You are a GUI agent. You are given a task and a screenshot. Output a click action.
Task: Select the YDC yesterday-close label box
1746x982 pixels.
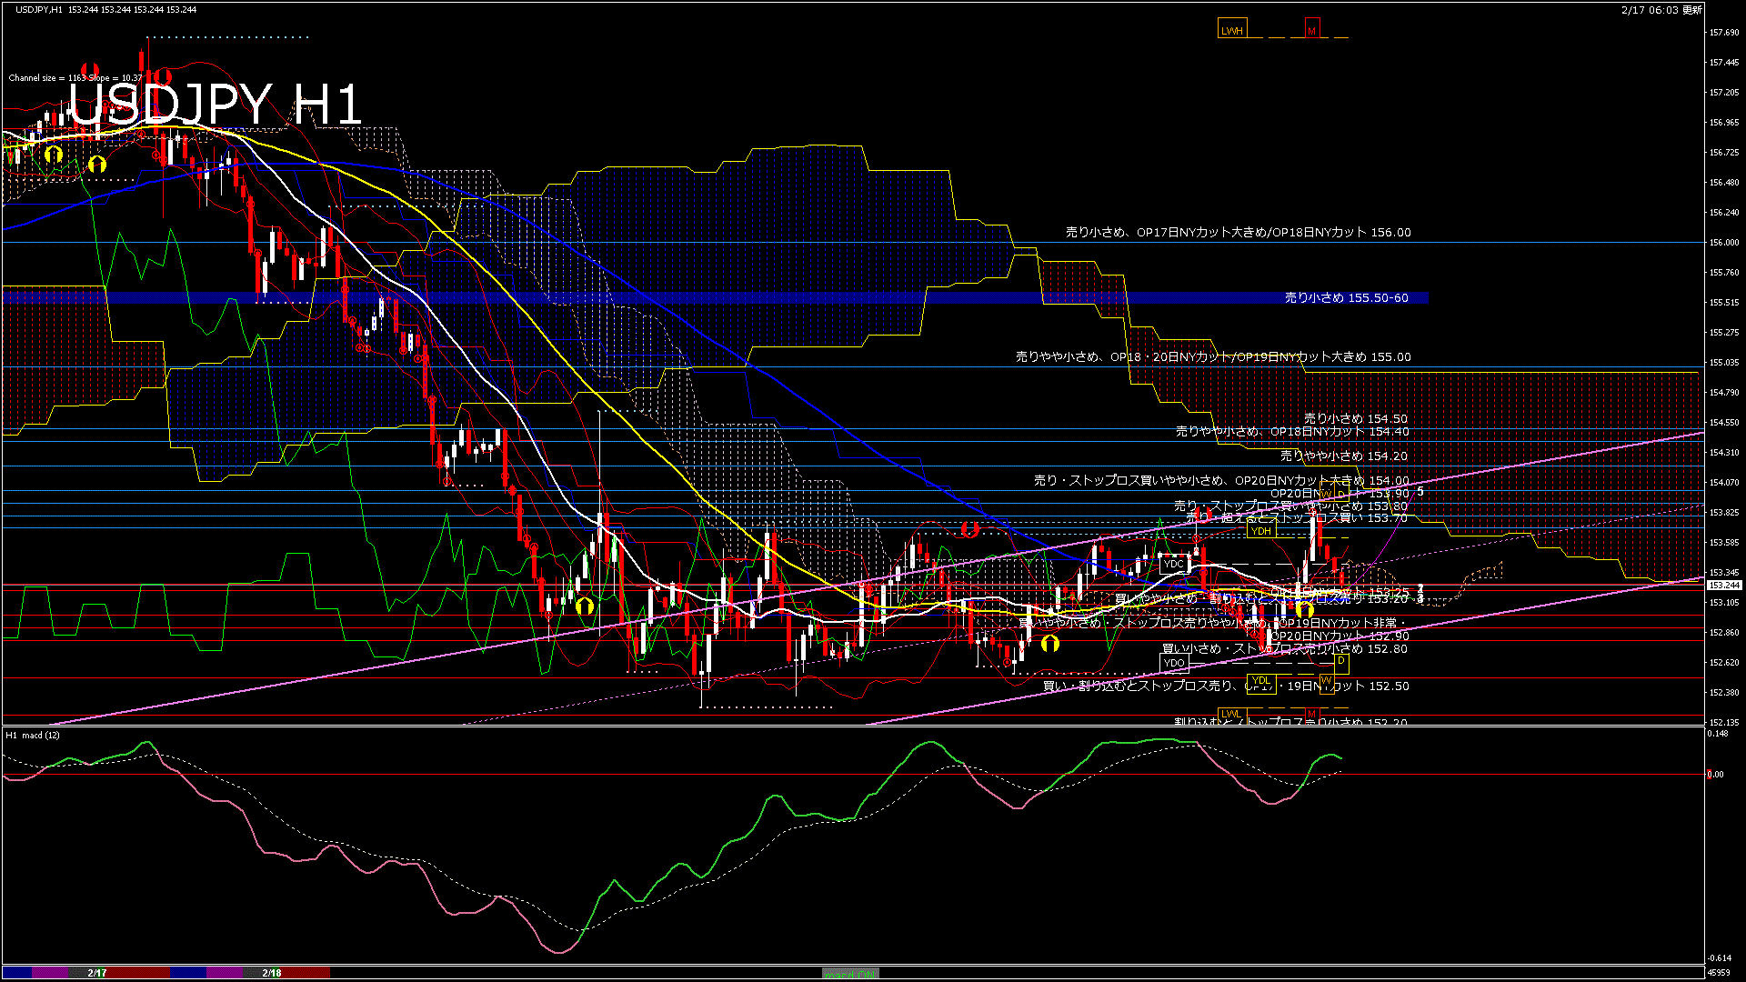(x=1174, y=564)
